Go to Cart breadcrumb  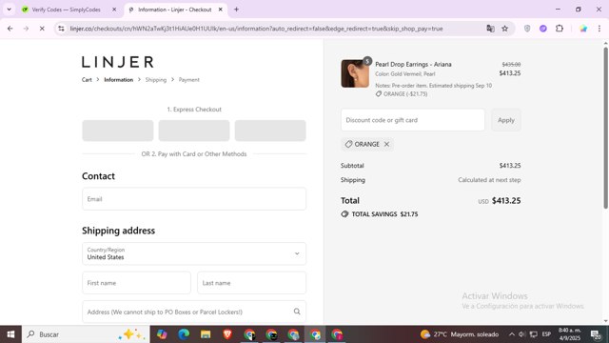click(x=87, y=80)
